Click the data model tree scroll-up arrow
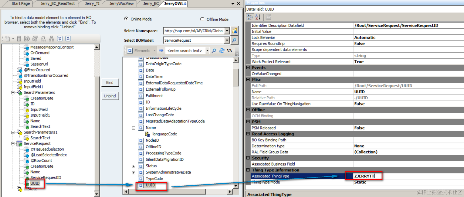464x197 pixels. point(97,47)
